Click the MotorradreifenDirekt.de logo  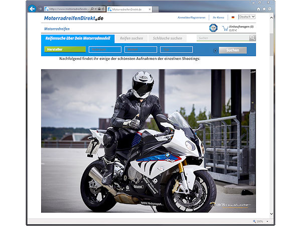(74, 18)
